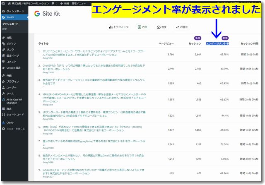Open the Gmailのフォローアップ article link
The width and height of the screenshot is (265, 185).
pos(93,172)
